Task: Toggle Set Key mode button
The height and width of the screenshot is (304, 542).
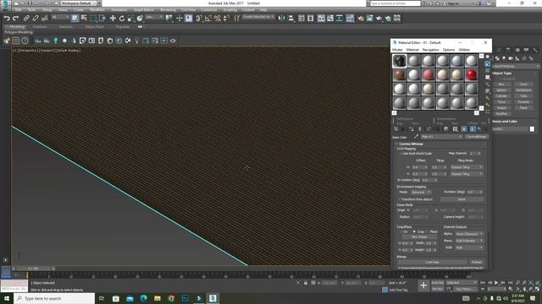Action: 437,289
